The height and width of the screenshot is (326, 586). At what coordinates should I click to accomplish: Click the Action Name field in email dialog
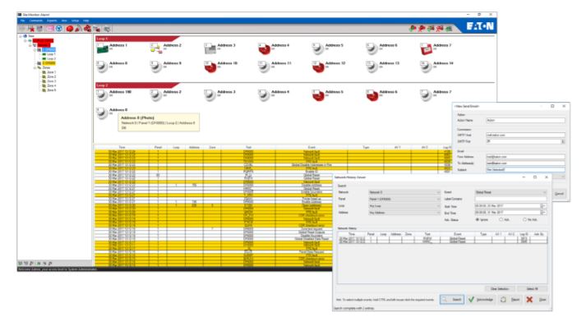click(525, 120)
